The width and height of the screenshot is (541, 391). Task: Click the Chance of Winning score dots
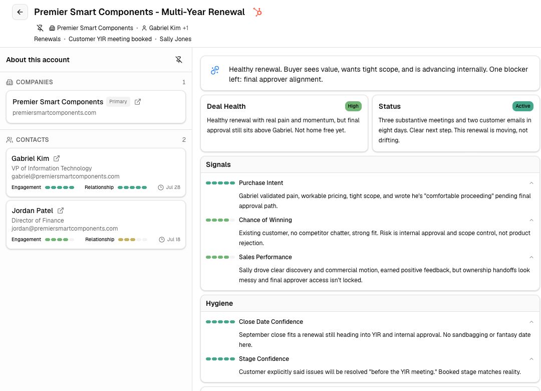click(x=220, y=221)
